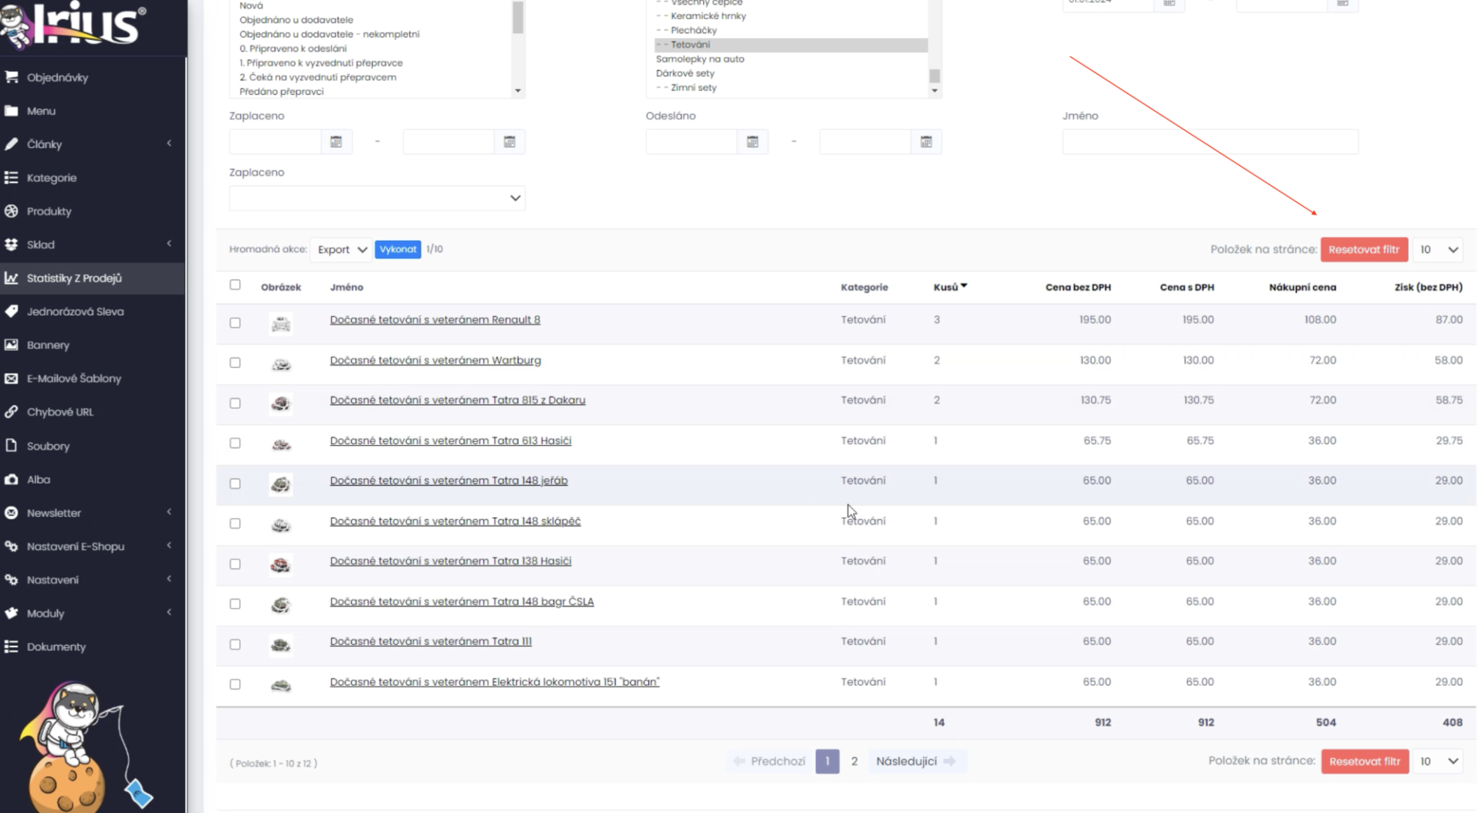This screenshot has height=813, width=1482.
Task: Check the Tatra 815 z Dakaru row checkbox
Action: coord(235,403)
